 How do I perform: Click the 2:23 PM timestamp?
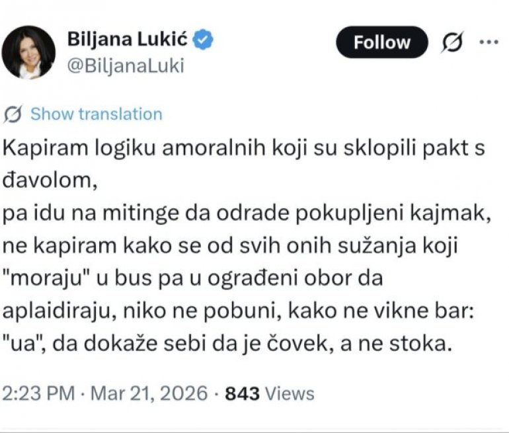click(38, 394)
